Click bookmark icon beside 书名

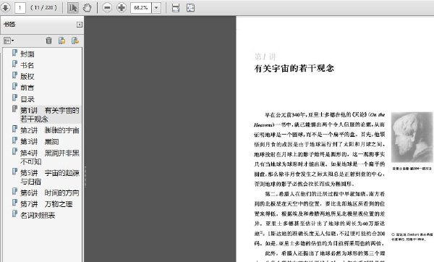14,64
